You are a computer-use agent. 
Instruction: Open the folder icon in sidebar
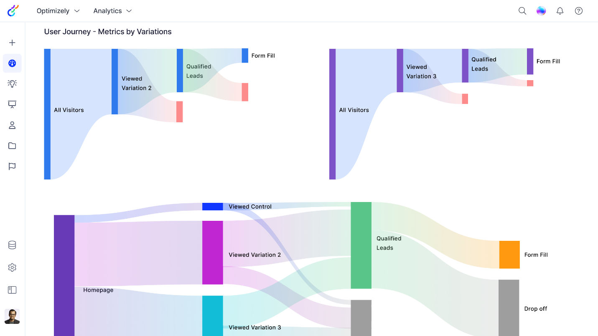click(x=12, y=146)
